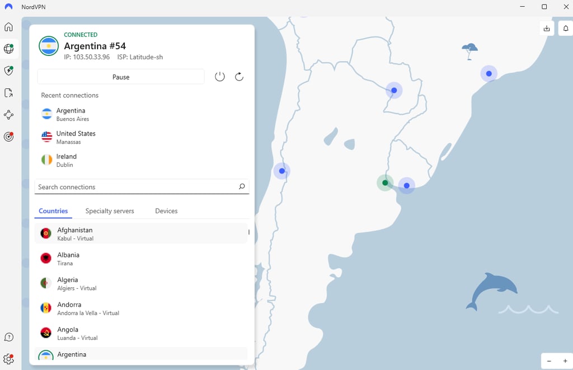Click the reconnect refresh icon

pyautogui.click(x=239, y=77)
